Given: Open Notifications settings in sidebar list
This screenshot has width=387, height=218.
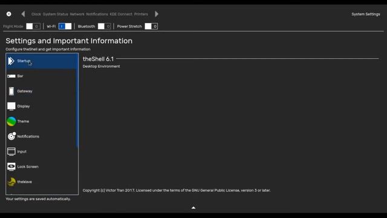Looking at the screenshot, I should pos(28,136).
